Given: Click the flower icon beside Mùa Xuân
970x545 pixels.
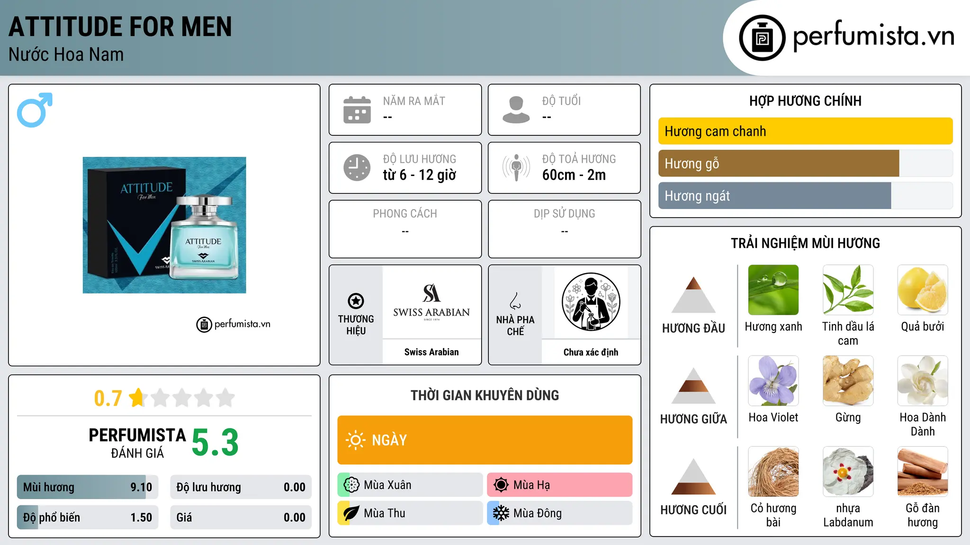Looking at the screenshot, I should pos(351,485).
